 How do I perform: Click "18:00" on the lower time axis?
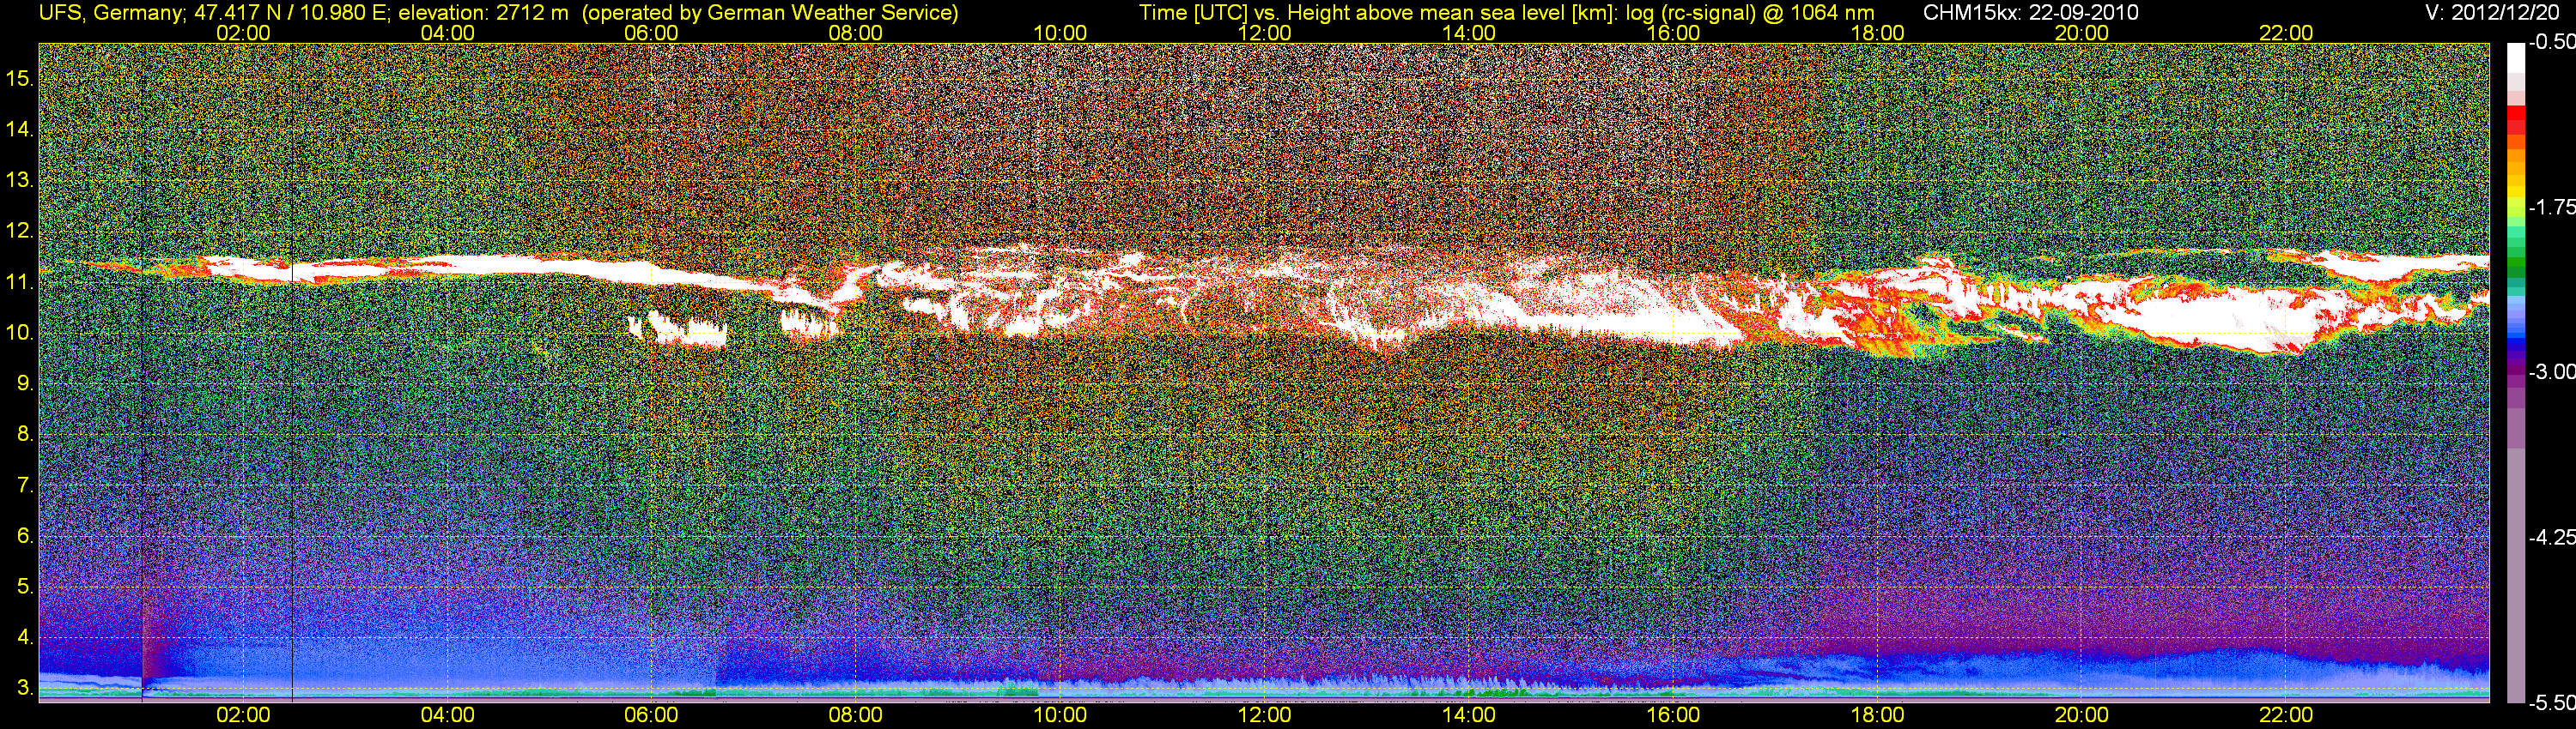(x=1877, y=715)
